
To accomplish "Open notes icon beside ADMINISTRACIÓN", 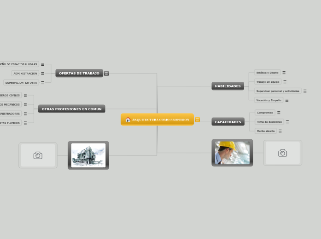I will 42,74.
